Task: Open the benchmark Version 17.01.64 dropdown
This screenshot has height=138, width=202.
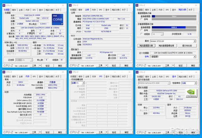Action: pyautogui.click(x=173, y=41)
